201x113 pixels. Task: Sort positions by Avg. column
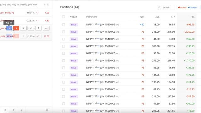157,17
